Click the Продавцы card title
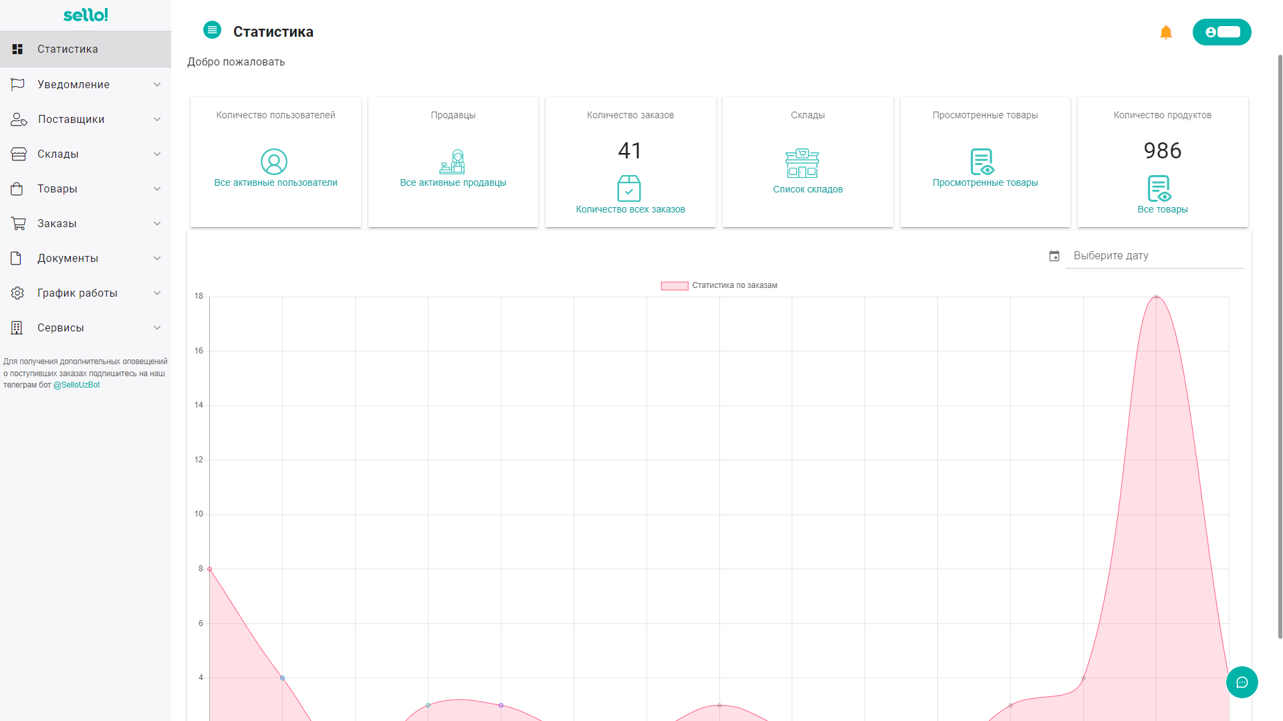The image size is (1283, 721). pos(453,115)
